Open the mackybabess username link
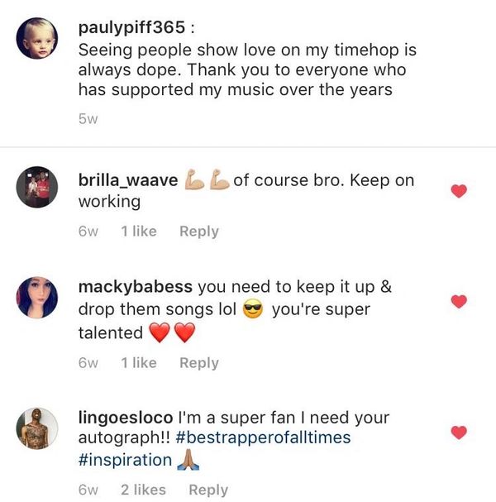Screen dimensions: 496x502 click(135, 287)
